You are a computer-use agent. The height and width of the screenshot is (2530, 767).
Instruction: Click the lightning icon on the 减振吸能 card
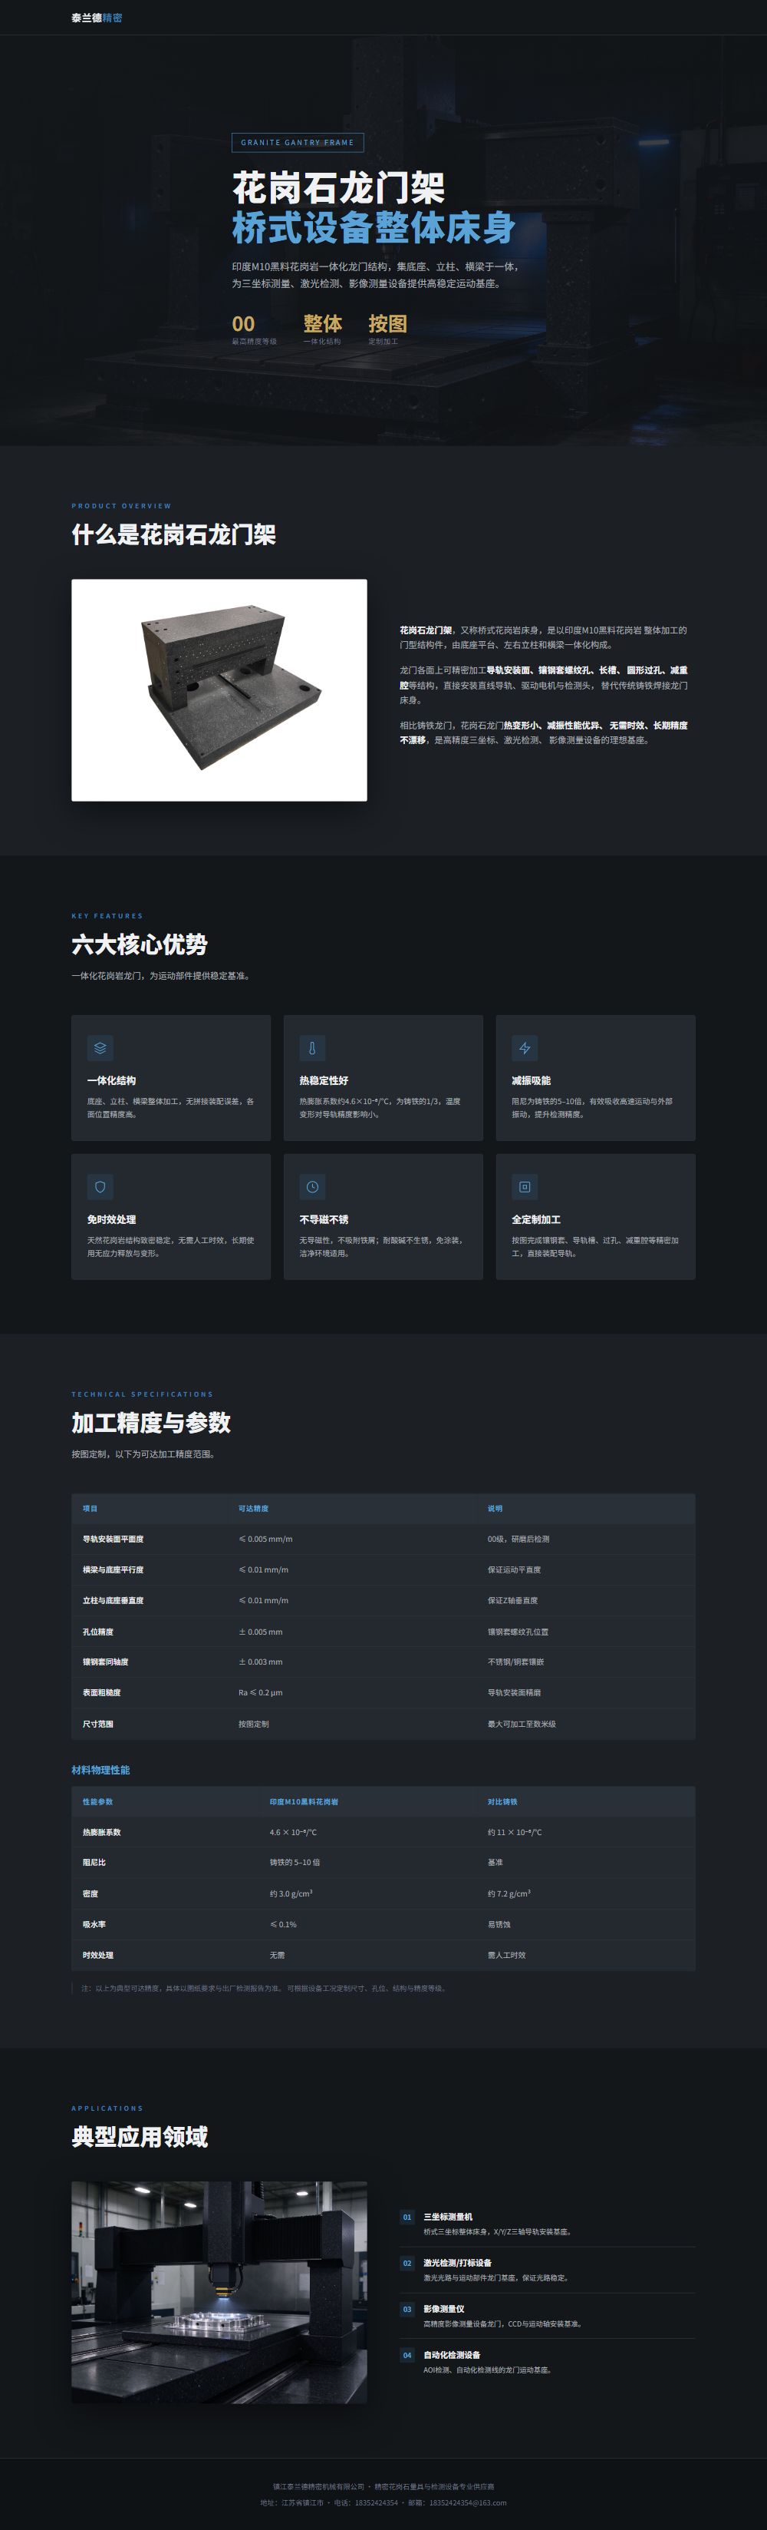point(525,1048)
